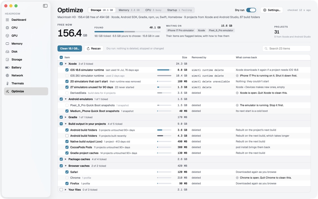Click the Xcode waiting-on chip
The width and height of the screenshot is (318, 199).
pyautogui.click(x=201, y=30)
